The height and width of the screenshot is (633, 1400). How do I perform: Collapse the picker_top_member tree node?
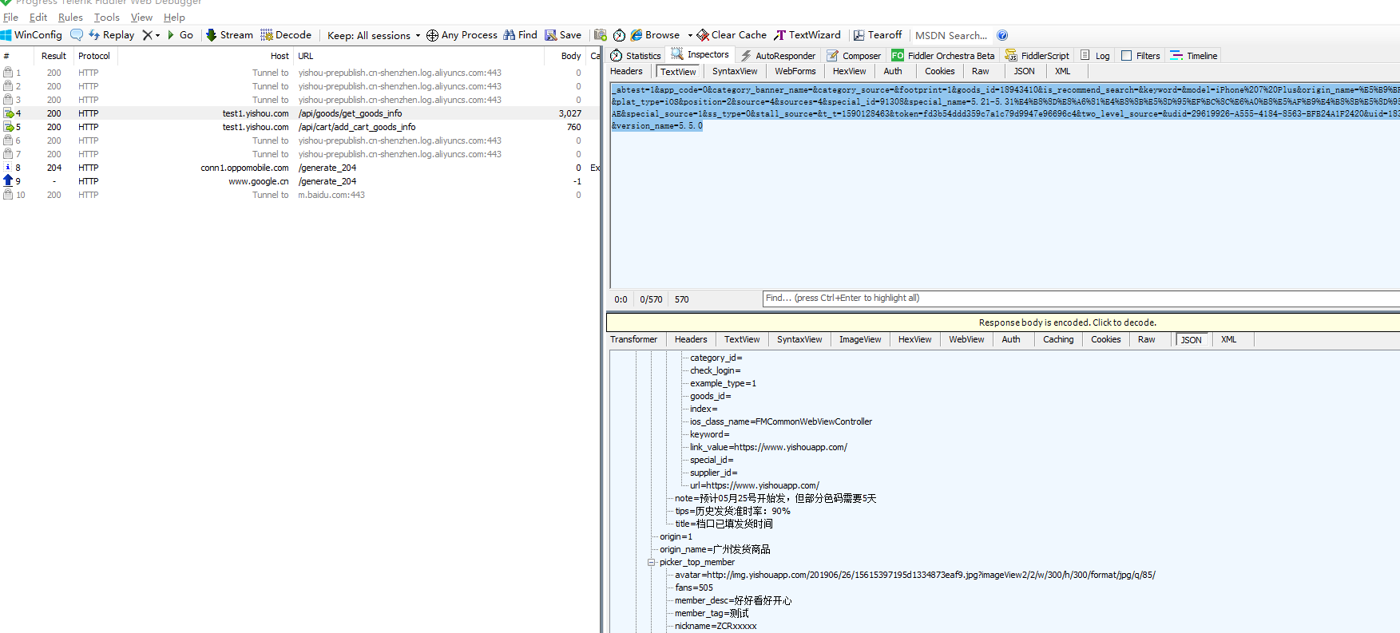652,562
